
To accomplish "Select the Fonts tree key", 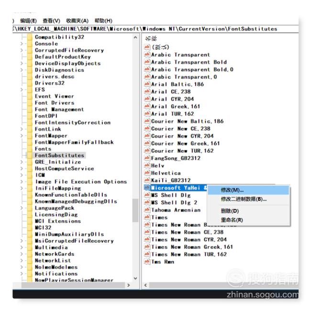I will click(x=43, y=149).
